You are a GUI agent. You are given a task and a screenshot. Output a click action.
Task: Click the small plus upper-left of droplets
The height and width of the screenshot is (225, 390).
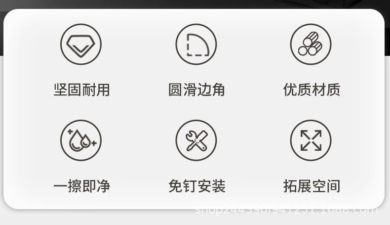[71, 132]
